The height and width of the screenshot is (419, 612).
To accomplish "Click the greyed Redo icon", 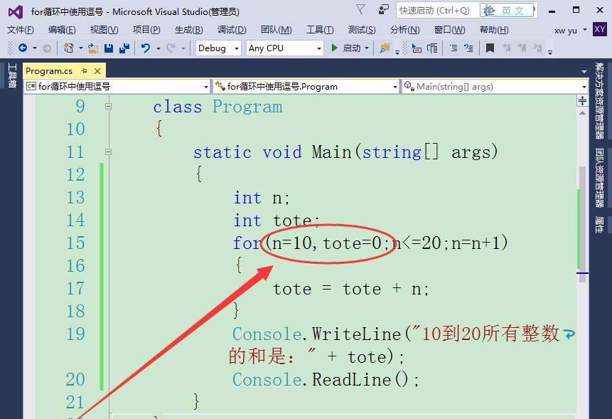I will (171, 48).
